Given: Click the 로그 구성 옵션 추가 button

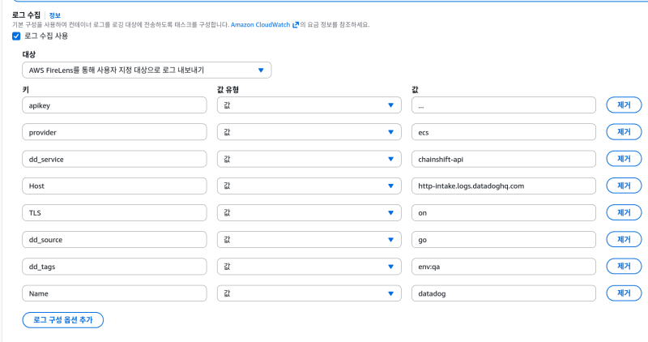Looking at the screenshot, I should point(63,320).
